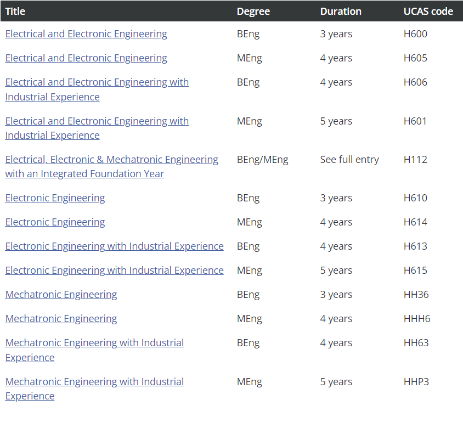Open the MEng Electronic Engineering H614 link
This screenshot has width=463, height=428.
click(x=55, y=222)
